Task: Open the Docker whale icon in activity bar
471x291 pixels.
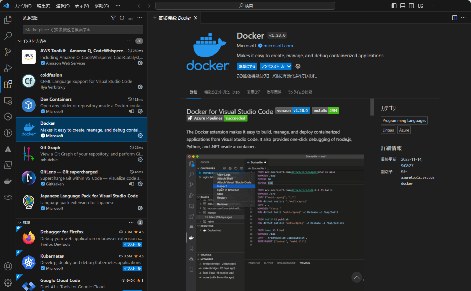Action: point(8,181)
